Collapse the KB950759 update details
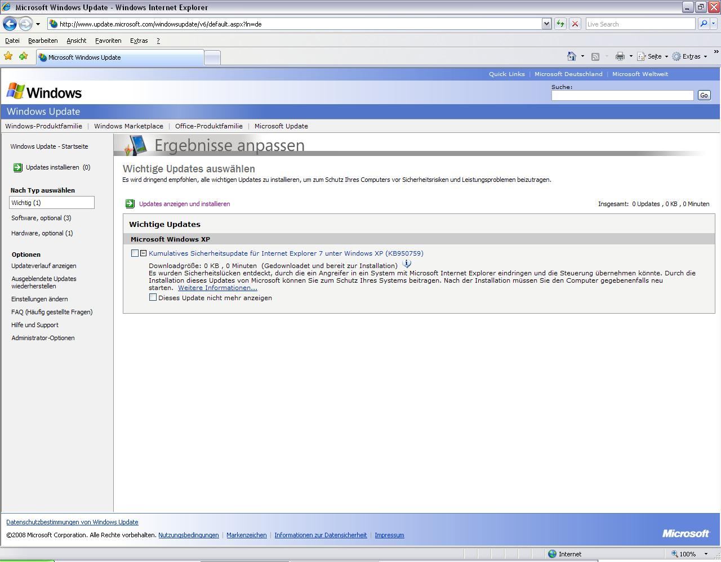The width and height of the screenshot is (721, 562). click(143, 253)
